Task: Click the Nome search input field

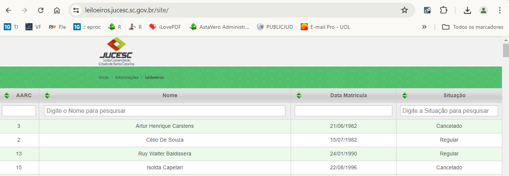Action: [165, 111]
